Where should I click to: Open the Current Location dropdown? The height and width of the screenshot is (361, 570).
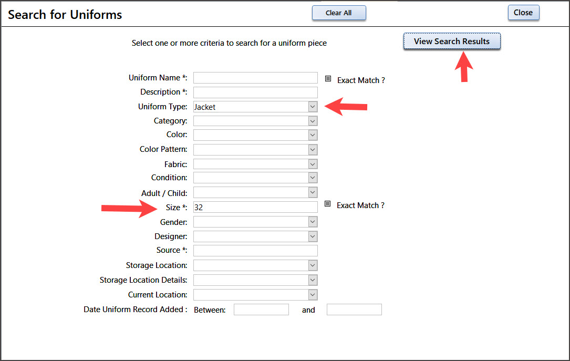point(313,295)
